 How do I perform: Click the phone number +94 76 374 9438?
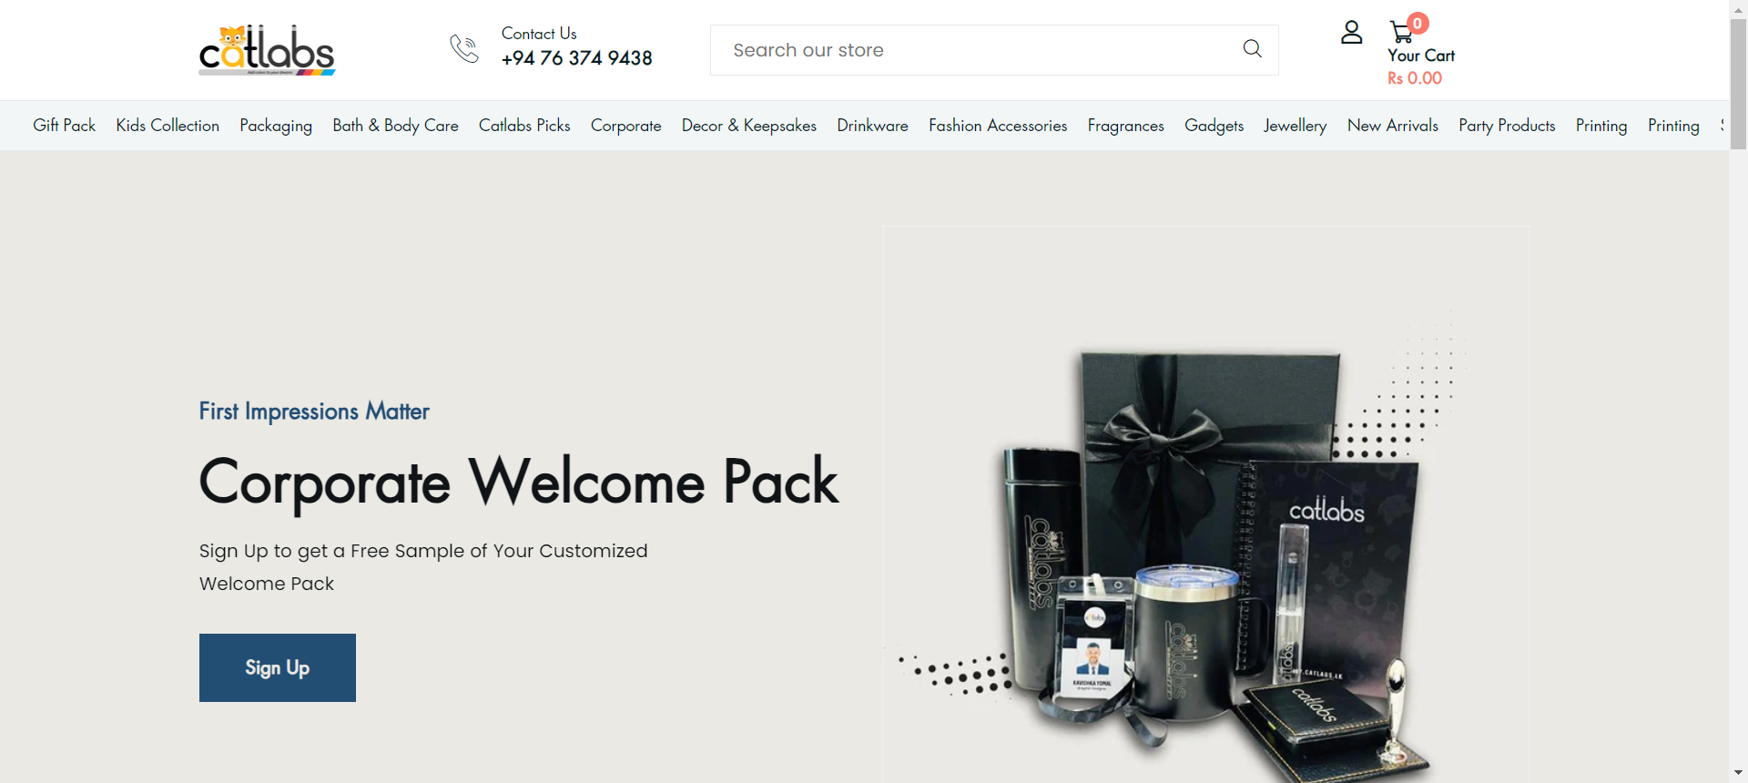point(577,58)
